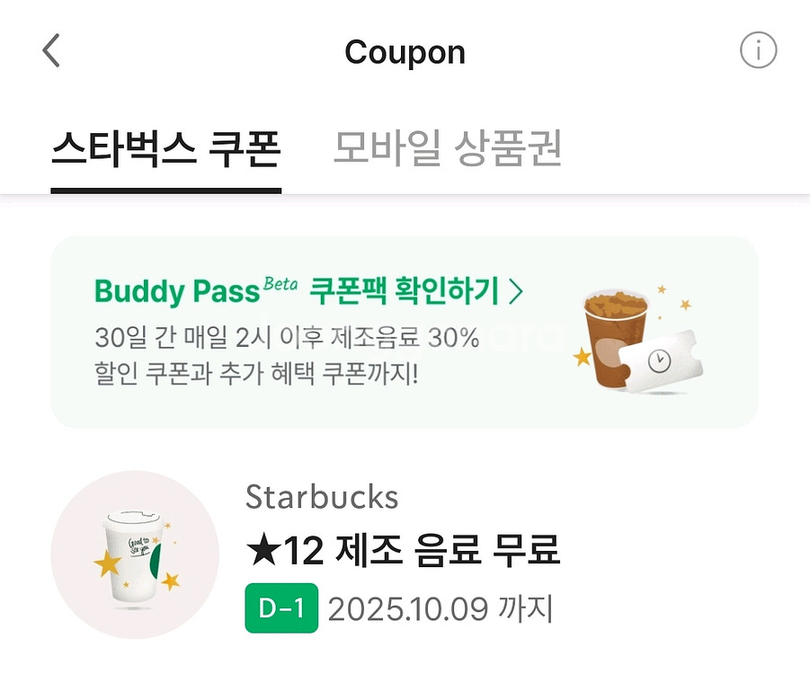Tap the 쿠폰팩 확인하기 link
This screenshot has width=810, height=674.
[404, 290]
